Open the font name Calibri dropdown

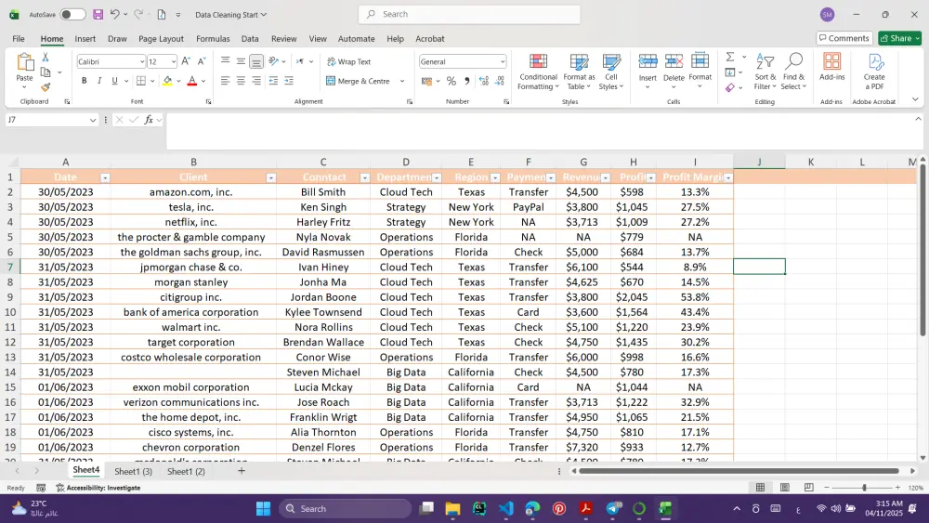click(141, 61)
